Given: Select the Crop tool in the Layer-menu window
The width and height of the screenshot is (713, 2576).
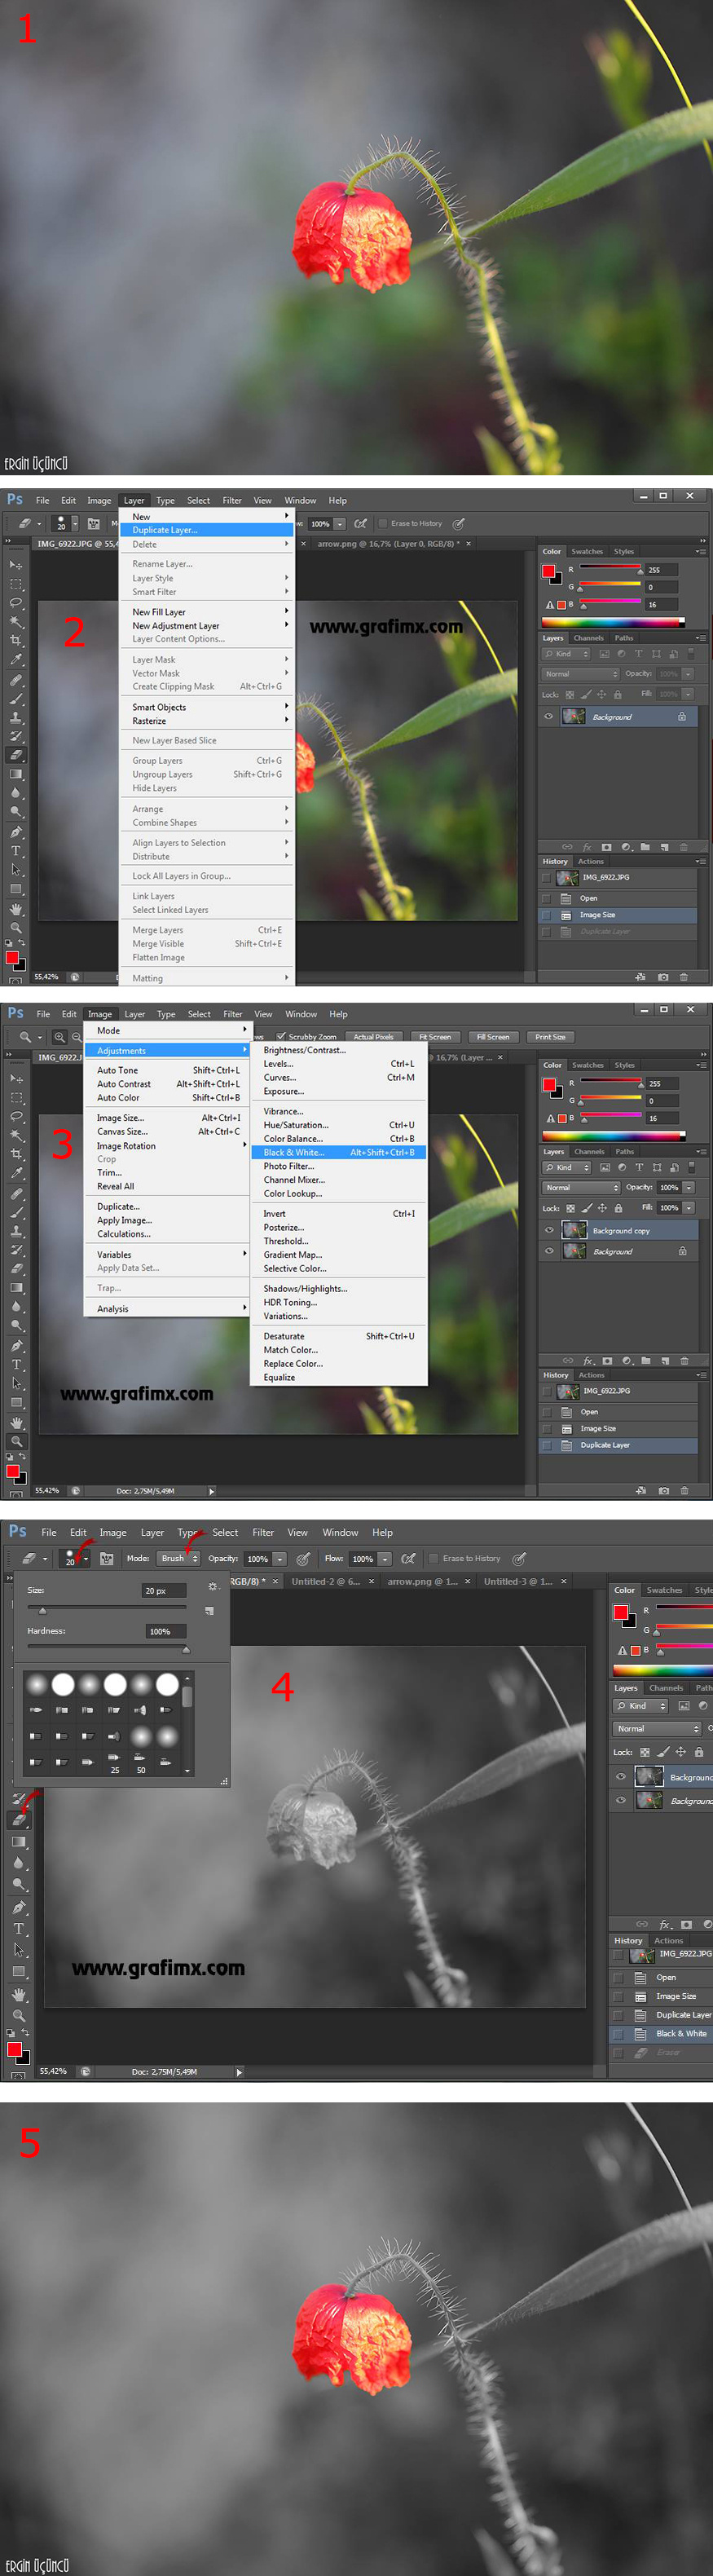Looking at the screenshot, I should (16, 641).
